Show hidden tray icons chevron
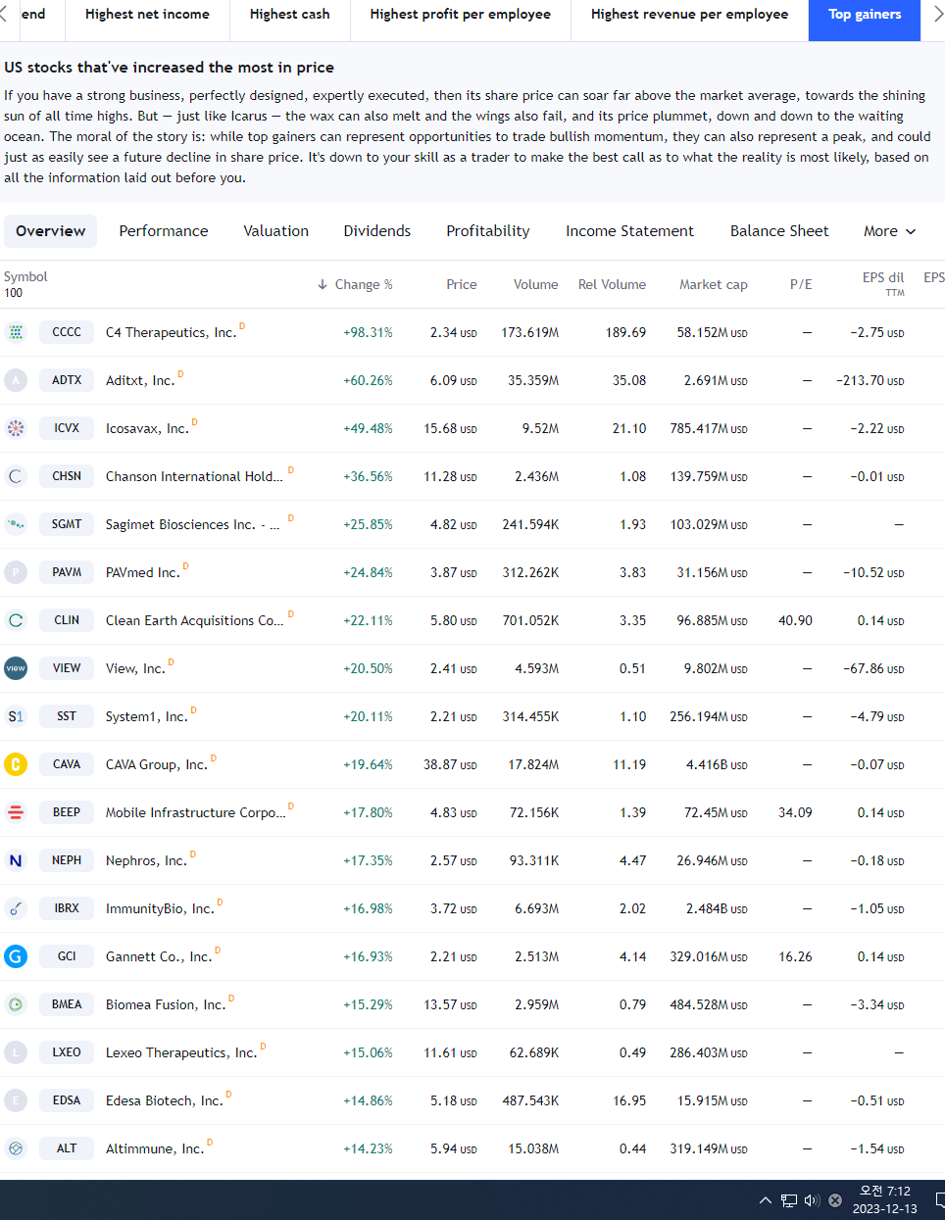 (765, 1200)
